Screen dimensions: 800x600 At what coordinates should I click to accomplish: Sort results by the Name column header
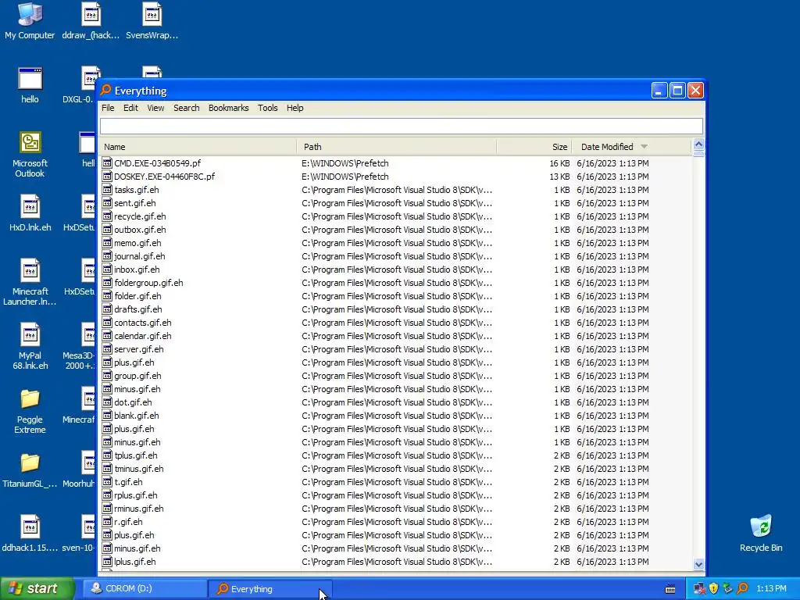pos(197,146)
